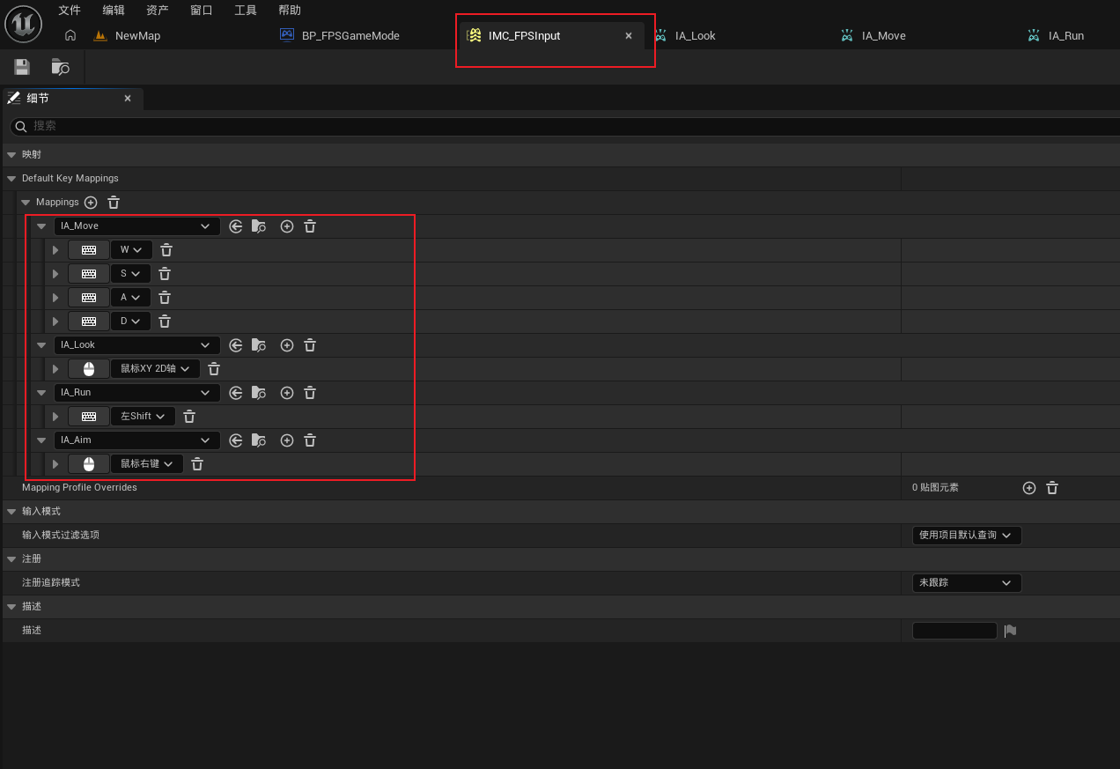Collapse the 映射 section
The height and width of the screenshot is (769, 1120).
[11, 155]
